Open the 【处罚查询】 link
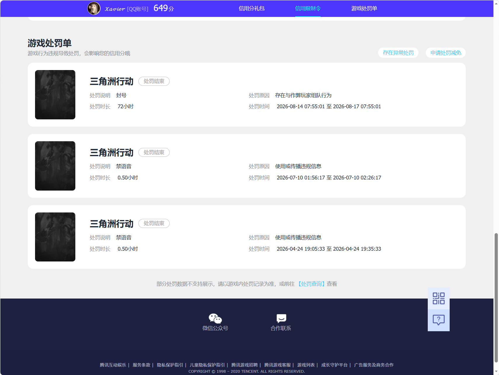Screen dimensions: 499x375 311,284
